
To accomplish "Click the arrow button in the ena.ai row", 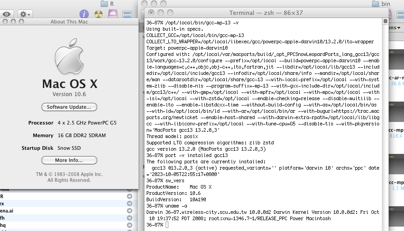I will point(130,211).
